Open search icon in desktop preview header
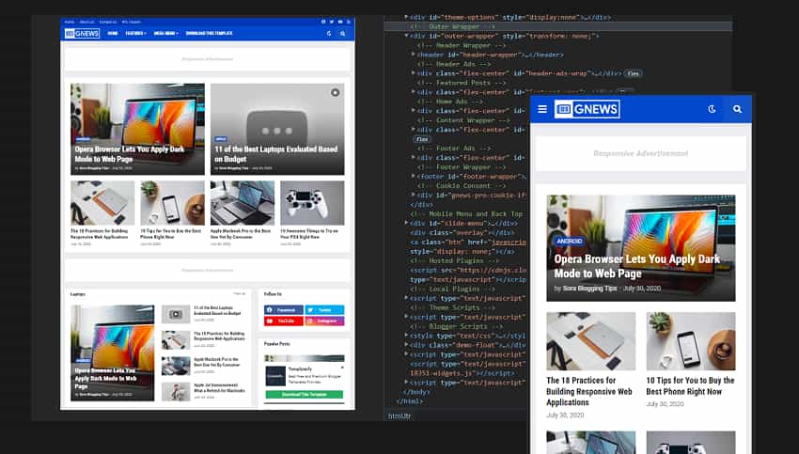799x454 pixels. pyautogui.click(x=342, y=34)
